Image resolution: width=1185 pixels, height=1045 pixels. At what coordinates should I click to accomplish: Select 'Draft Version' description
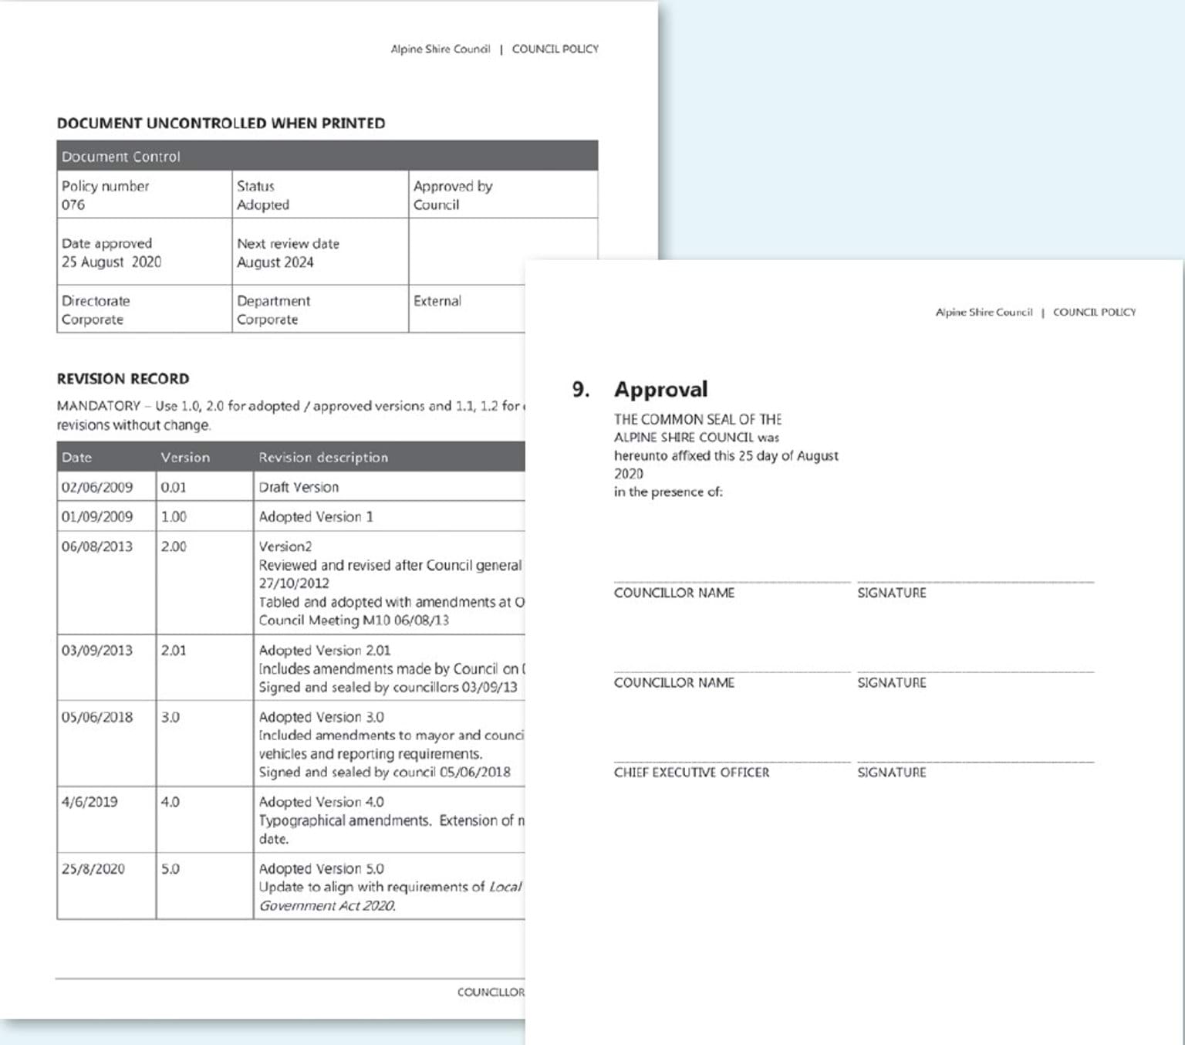[299, 487]
